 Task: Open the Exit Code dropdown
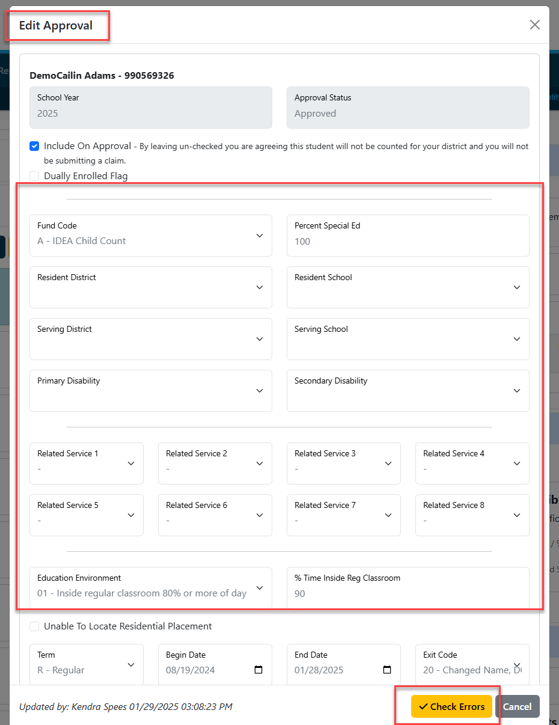pos(472,664)
